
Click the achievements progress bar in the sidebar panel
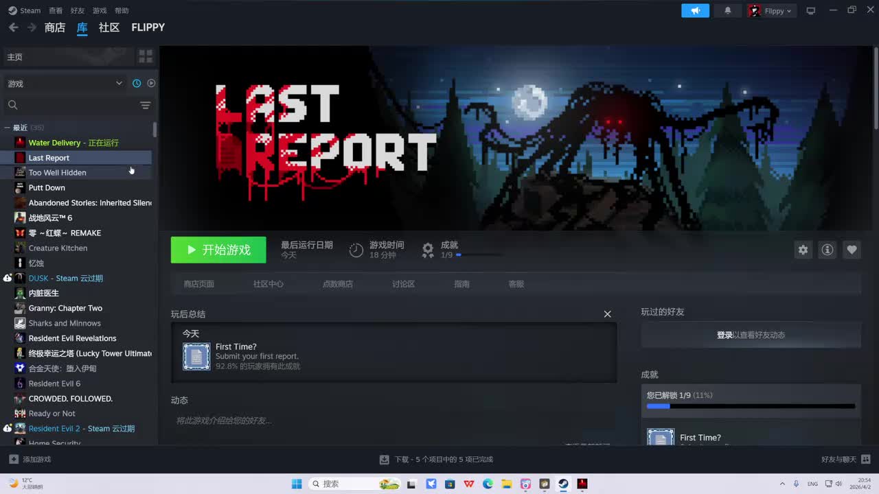pos(751,406)
